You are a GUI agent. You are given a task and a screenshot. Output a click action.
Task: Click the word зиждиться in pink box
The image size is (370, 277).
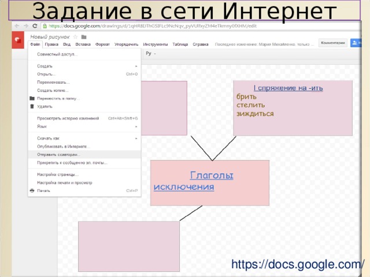coord(255,114)
